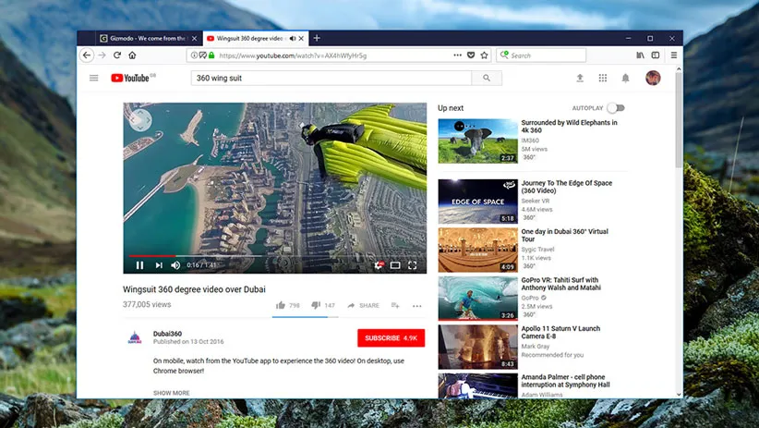Open the YouTube apps grid
This screenshot has width=759, height=428.
(603, 79)
